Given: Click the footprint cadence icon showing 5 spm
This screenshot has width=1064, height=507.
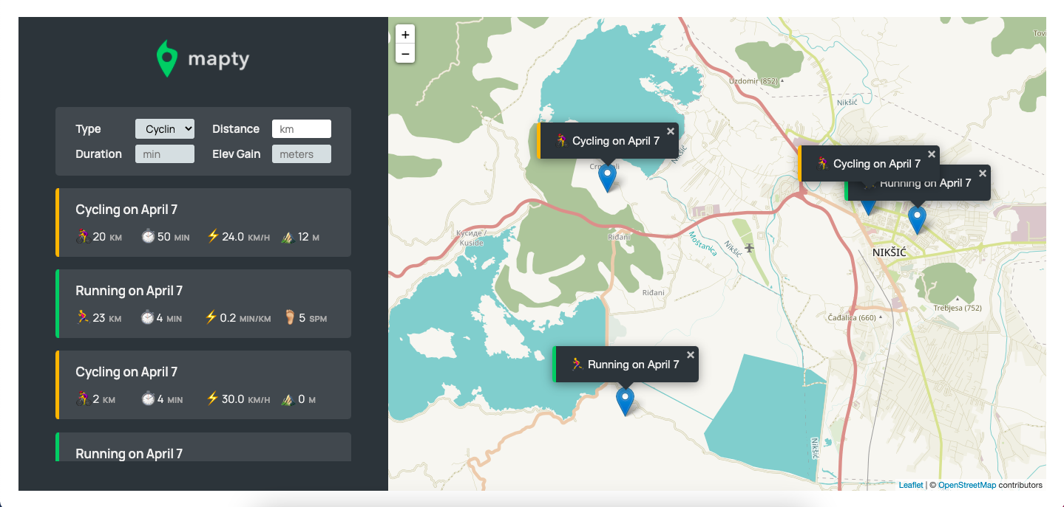Looking at the screenshot, I should (288, 317).
